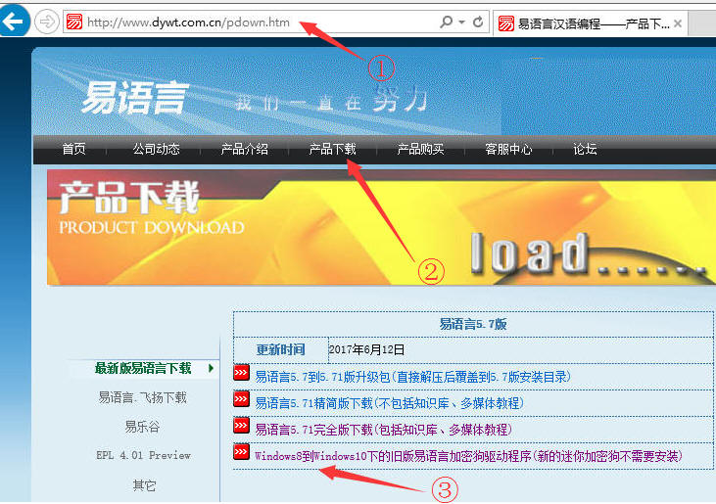
Task: Click the 易语言5.7版 table heading
Action: coord(473,324)
